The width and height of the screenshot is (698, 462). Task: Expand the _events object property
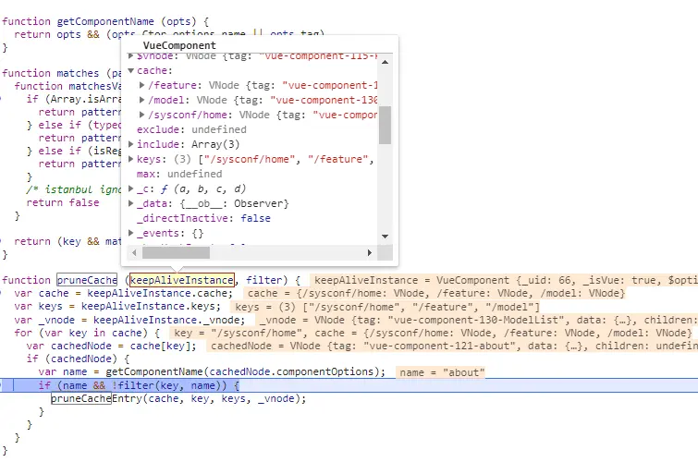(x=131, y=233)
